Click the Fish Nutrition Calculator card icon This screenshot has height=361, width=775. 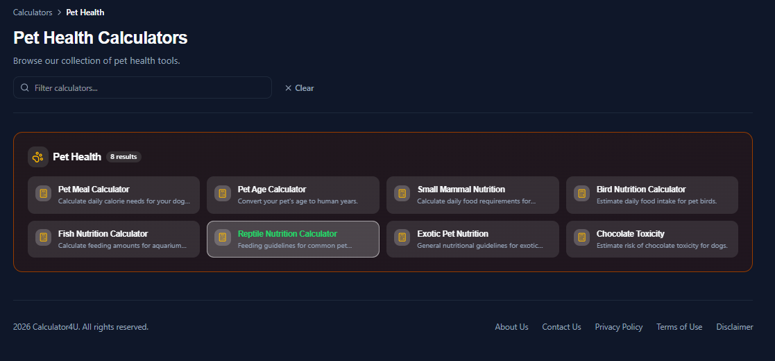pyautogui.click(x=44, y=237)
